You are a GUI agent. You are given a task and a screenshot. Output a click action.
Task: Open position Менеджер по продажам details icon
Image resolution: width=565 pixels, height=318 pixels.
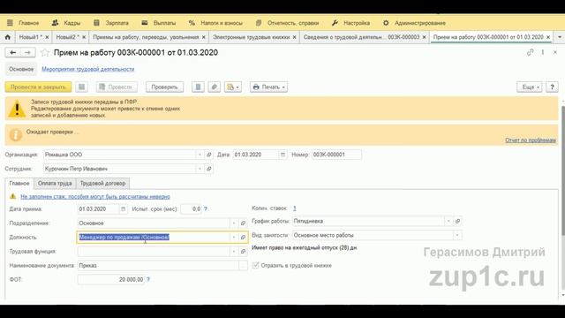click(x=243, y=238)
